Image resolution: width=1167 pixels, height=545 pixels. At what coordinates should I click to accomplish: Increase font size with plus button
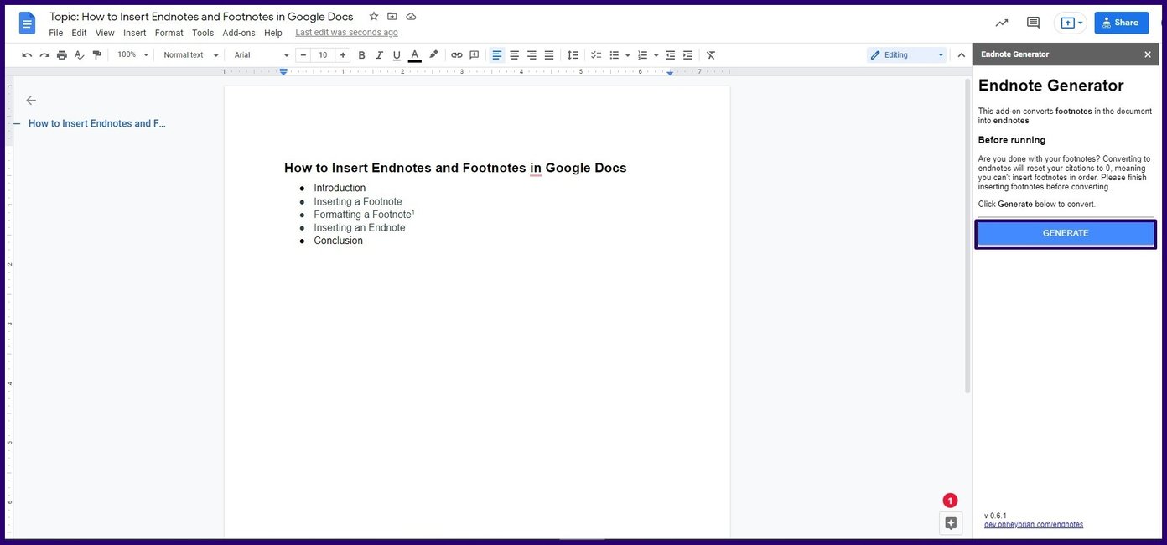(x=343, y=55)
